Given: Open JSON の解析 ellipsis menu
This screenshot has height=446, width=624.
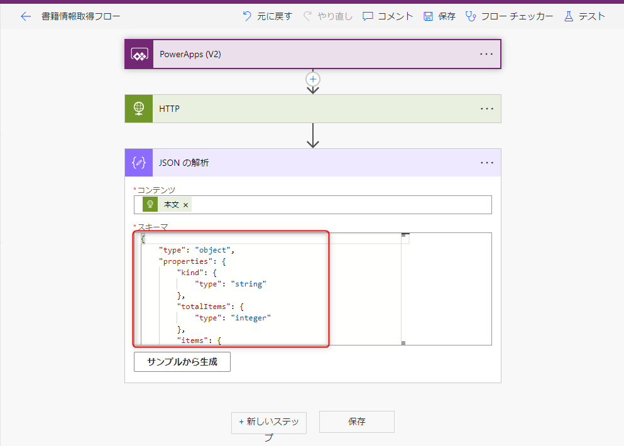Looking at the screenshot, I should click(x=487, y=163).
